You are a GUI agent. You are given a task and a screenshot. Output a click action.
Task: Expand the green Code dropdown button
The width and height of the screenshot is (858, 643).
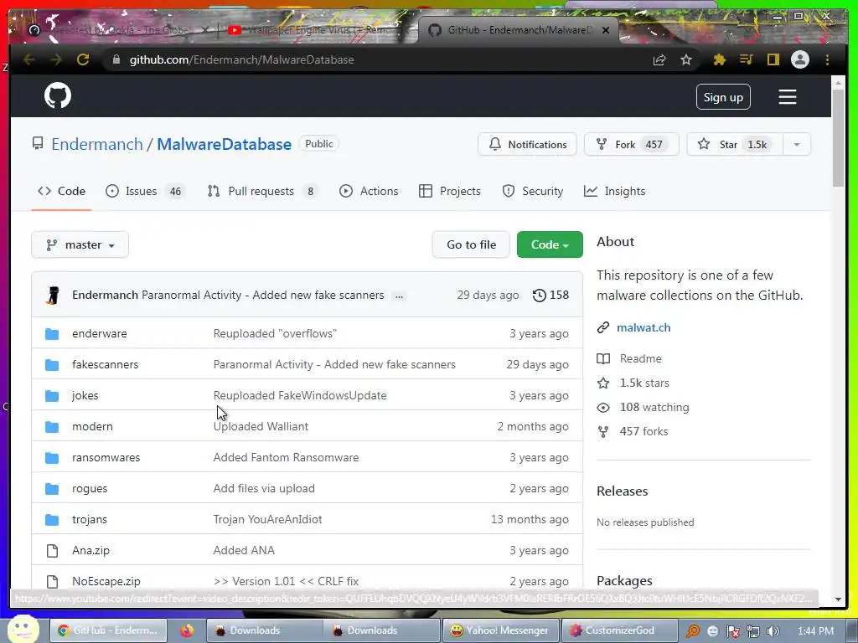550,244
